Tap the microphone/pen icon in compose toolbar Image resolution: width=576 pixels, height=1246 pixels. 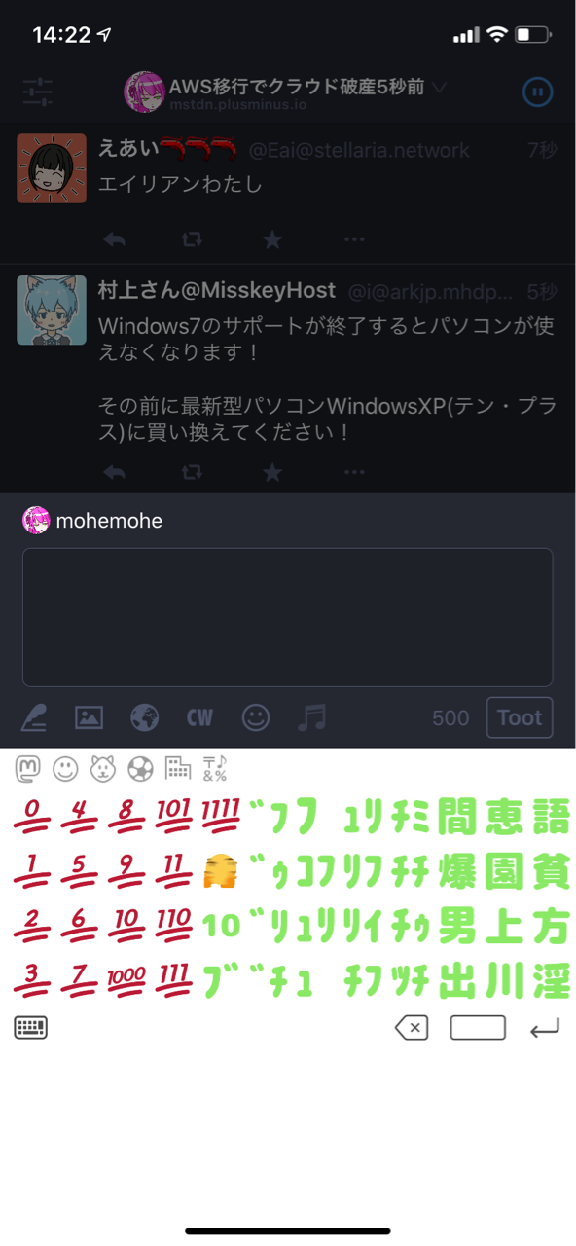point(34,717)
